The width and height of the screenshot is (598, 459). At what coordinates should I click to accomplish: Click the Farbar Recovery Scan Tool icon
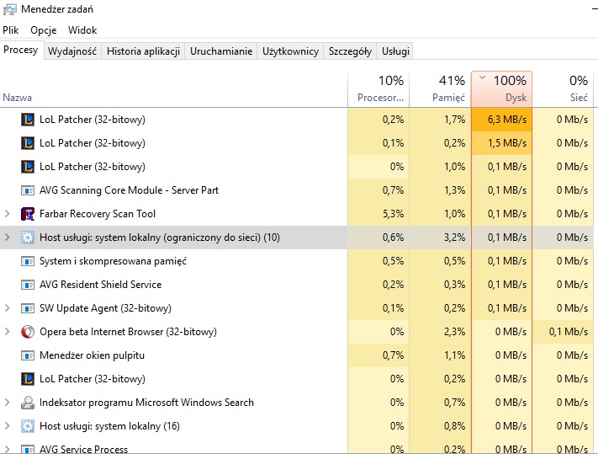[x=28, y=214]
